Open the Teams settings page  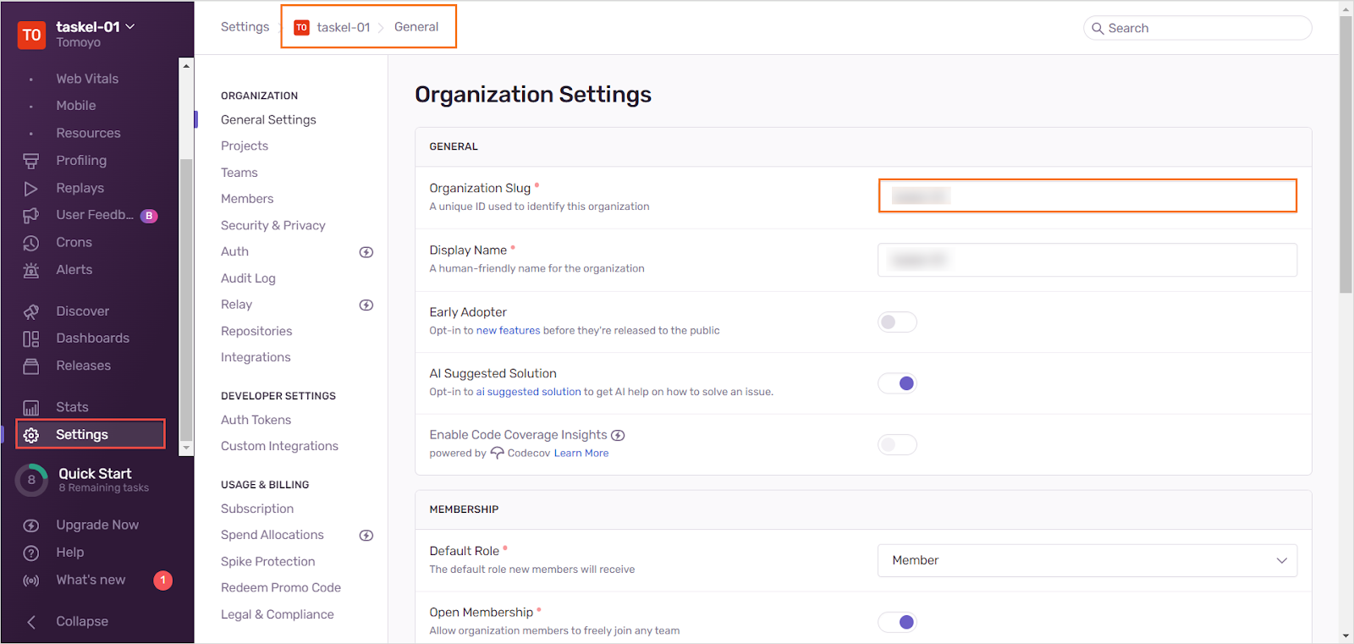coord(239,173)
